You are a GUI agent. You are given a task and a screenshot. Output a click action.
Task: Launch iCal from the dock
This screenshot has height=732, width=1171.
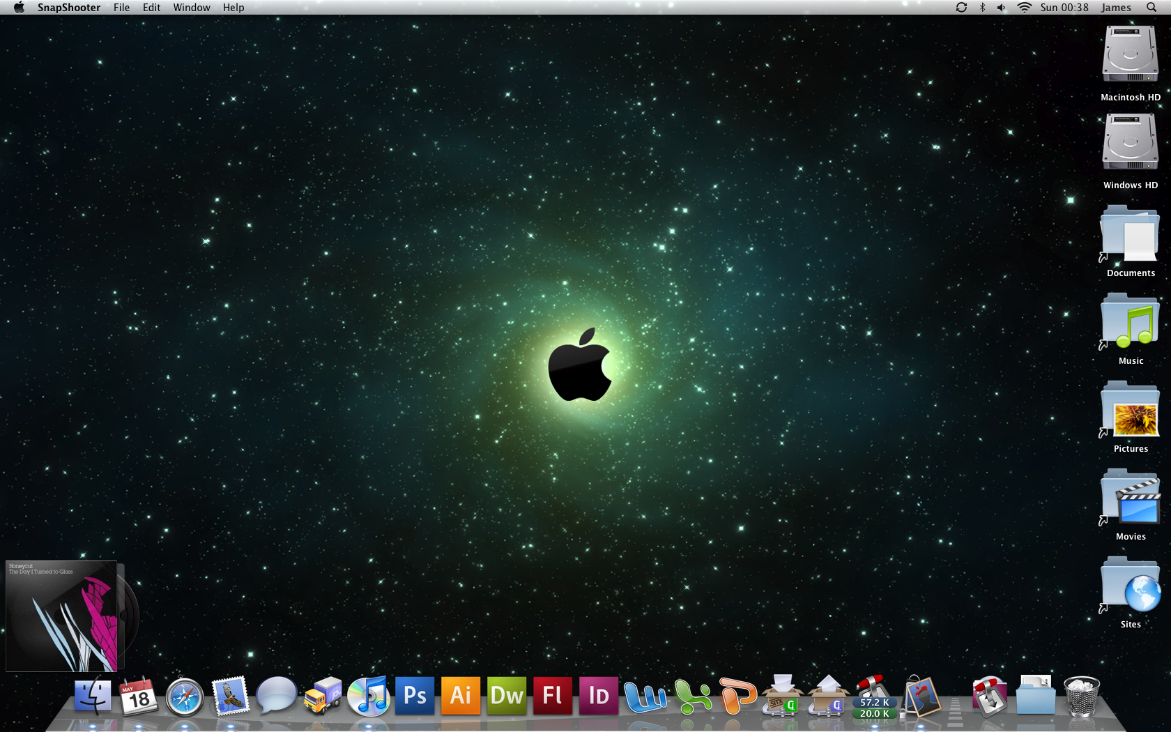pyautogui.click(x=138, y=696)
